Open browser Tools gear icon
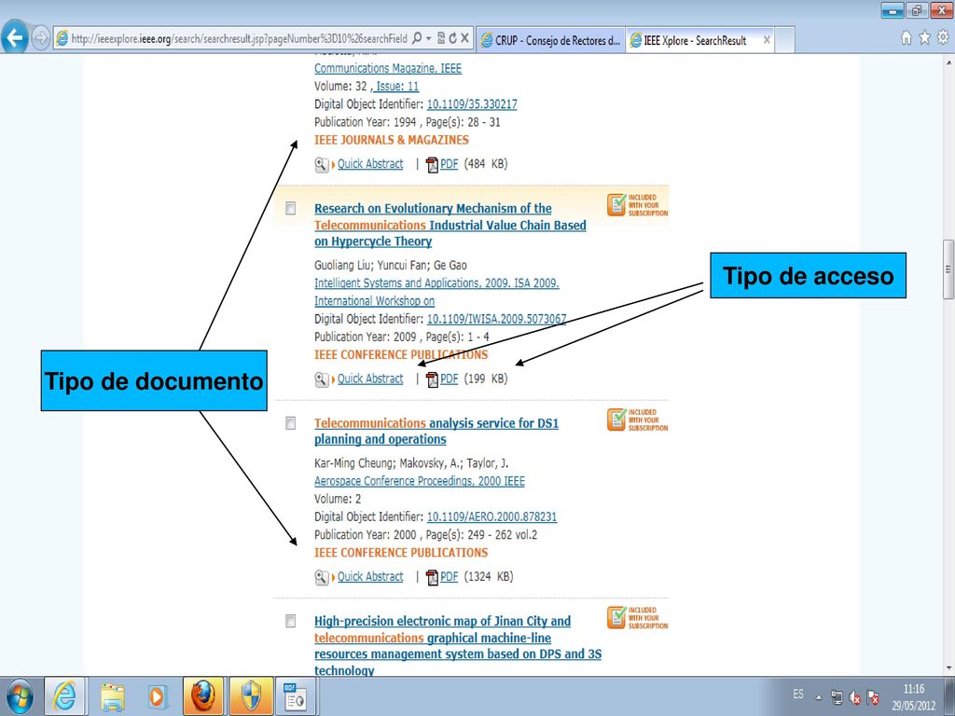Image resolution: width=955 pixels, height=716 pixels. 943,37
